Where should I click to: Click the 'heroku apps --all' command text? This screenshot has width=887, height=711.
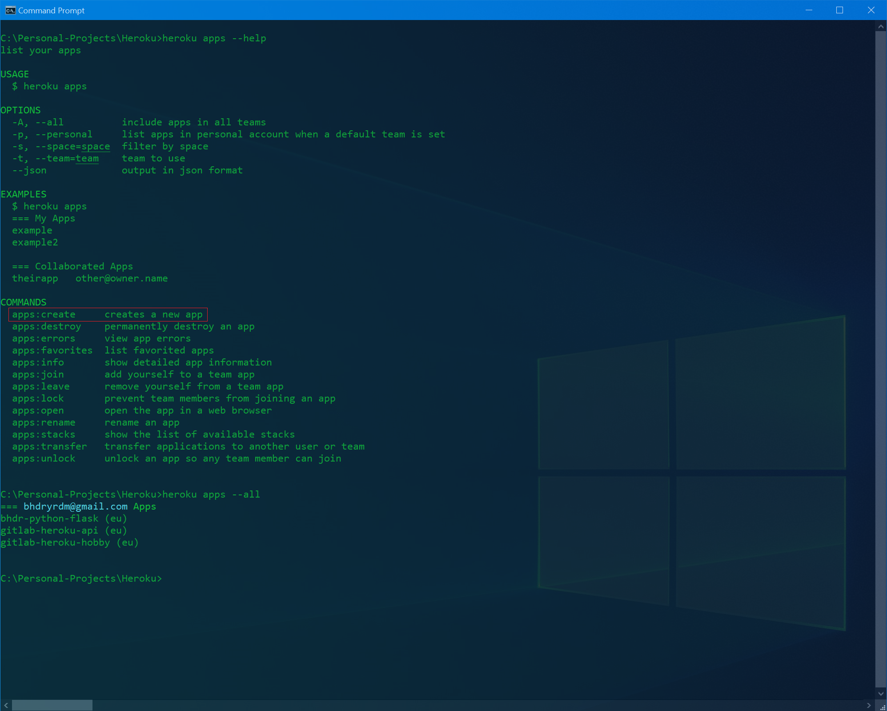[x=211, y=494]
